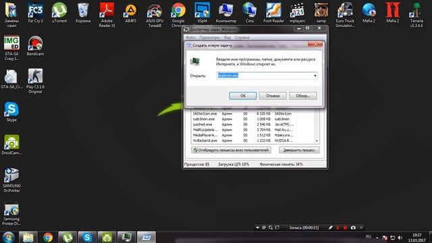Open the mplayerc desktop icon

point(297,13)
